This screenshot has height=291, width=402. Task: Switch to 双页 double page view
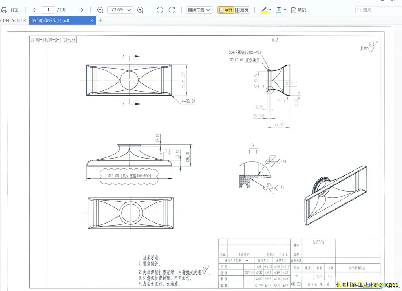(242, 10)
